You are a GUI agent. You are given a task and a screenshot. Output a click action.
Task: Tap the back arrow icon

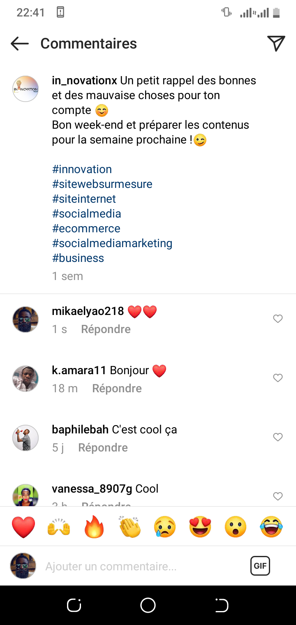[x=19, y=44]
